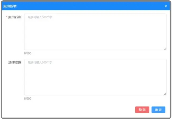The height and width of the screenshot is (120, 173).
Task: Click the blank white footer beside the 取消 button
Action: (77, 110)
